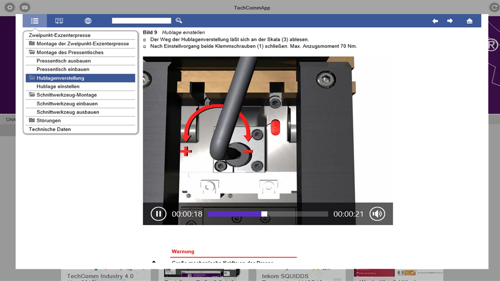Select Technische Daten in the navigation

[x=49, y=129]
